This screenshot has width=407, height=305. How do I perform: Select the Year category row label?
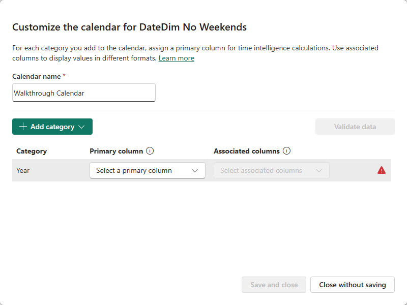(23, 170)
